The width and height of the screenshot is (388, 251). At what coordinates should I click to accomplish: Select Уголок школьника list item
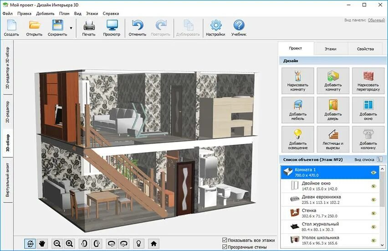tap(330, 240)
